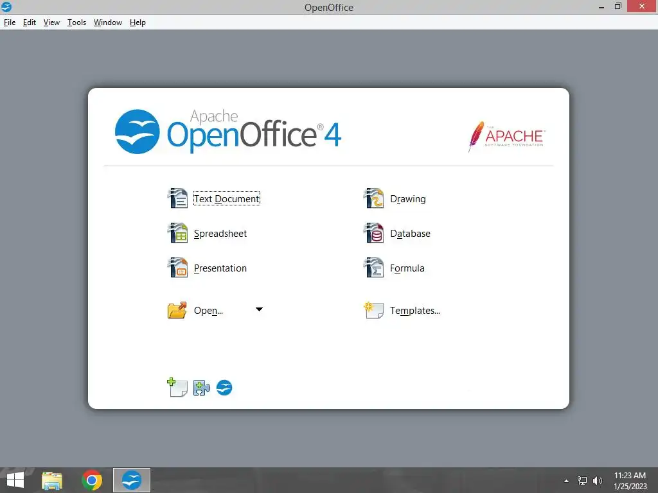Create a new Drawing
The width and height of the screenshot is (658, 493).
[408, 199]
